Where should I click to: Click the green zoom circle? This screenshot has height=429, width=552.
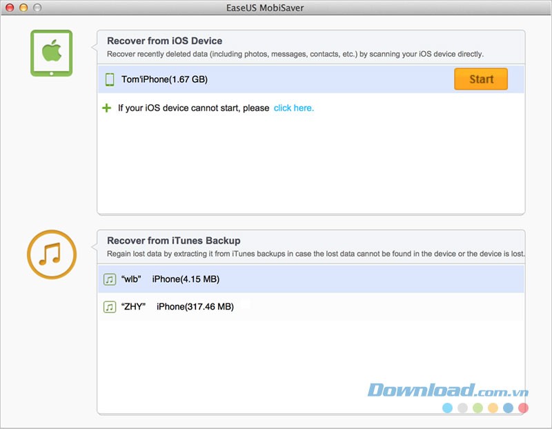point(36,7)
